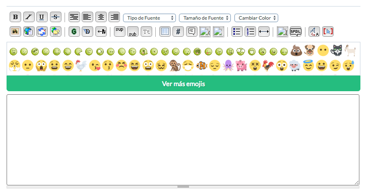Insert a numbered list
371x195 pixels.
[250, 31]
